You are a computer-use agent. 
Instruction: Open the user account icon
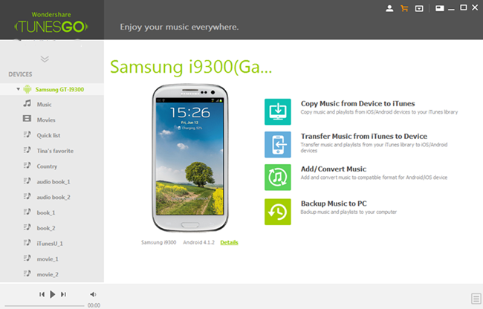(389, 9)
